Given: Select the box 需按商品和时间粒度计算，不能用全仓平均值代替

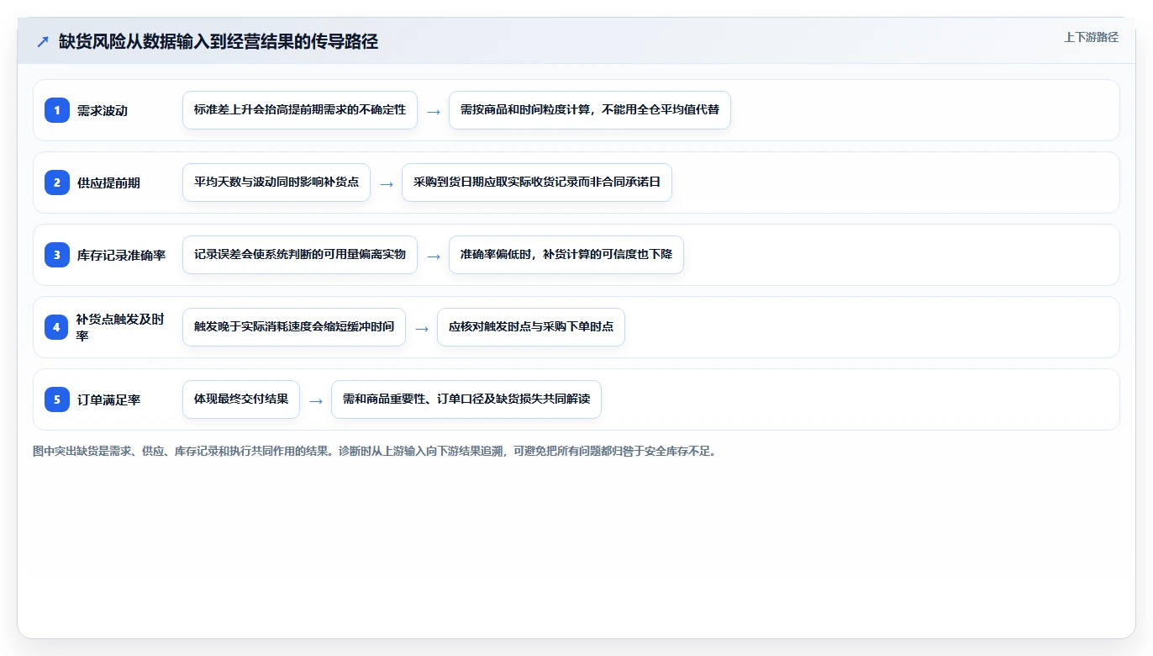Looking at the screenshot, I should click(x=590, y=110).
